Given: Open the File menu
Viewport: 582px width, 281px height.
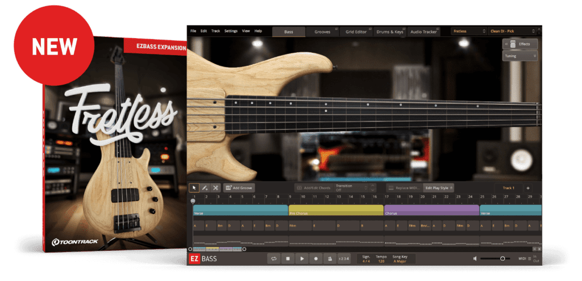Looking at the screenshot, I should click(x=193, y=31).
